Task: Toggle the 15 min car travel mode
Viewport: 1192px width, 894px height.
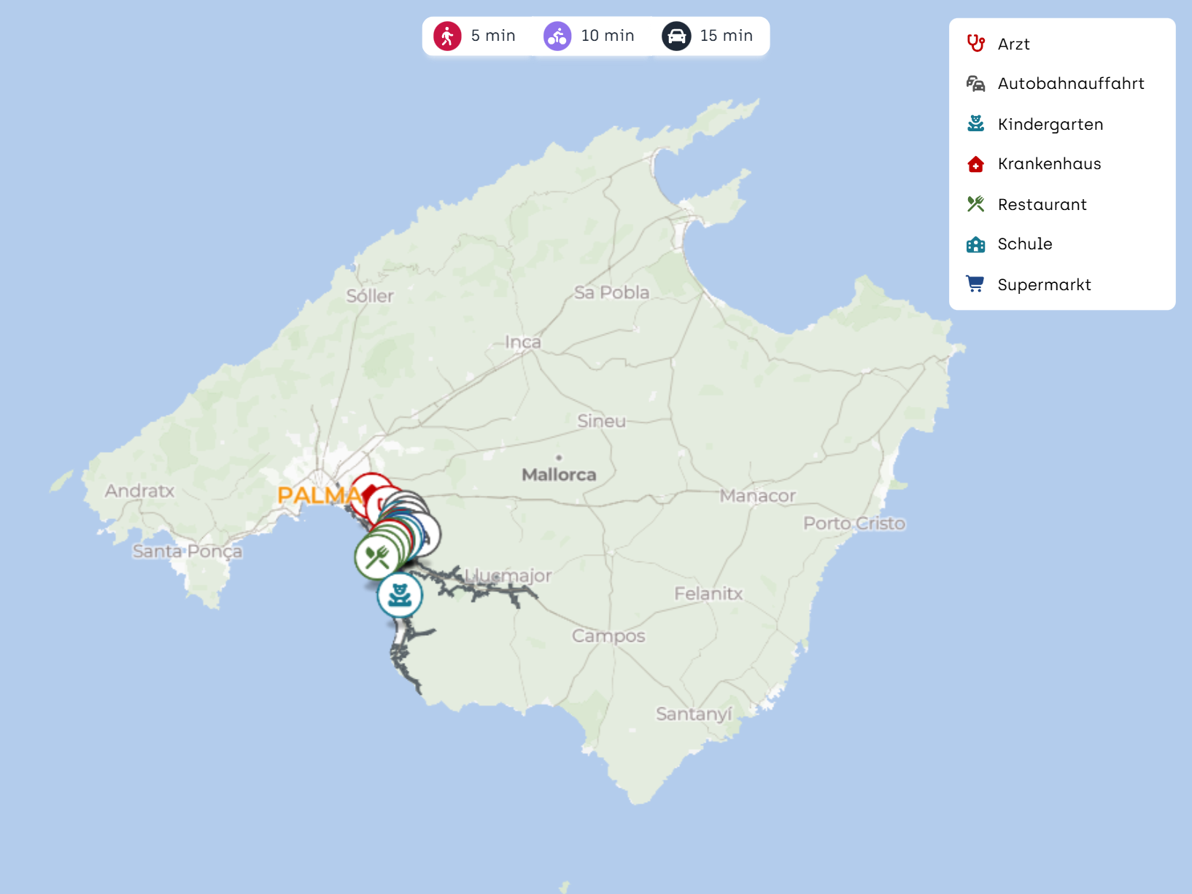Action: 708,36
